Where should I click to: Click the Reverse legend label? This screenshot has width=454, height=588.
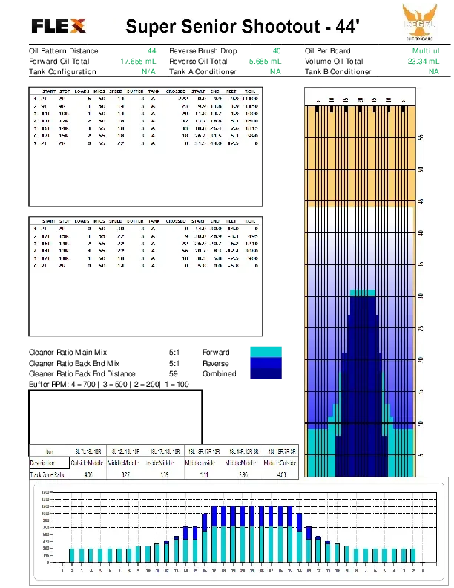(215, 363)
